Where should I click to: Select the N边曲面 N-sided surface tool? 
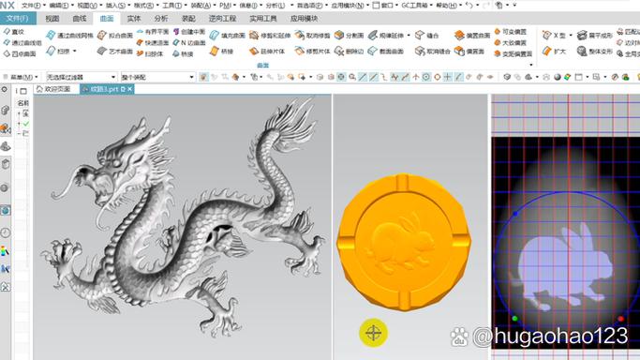pos(189,42)
